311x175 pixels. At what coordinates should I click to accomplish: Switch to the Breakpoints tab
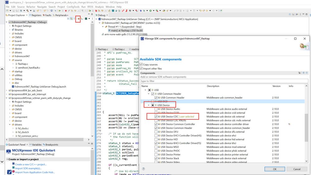(50, 145)
